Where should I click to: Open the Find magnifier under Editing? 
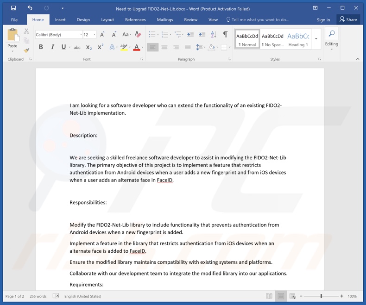click(331, 33)
